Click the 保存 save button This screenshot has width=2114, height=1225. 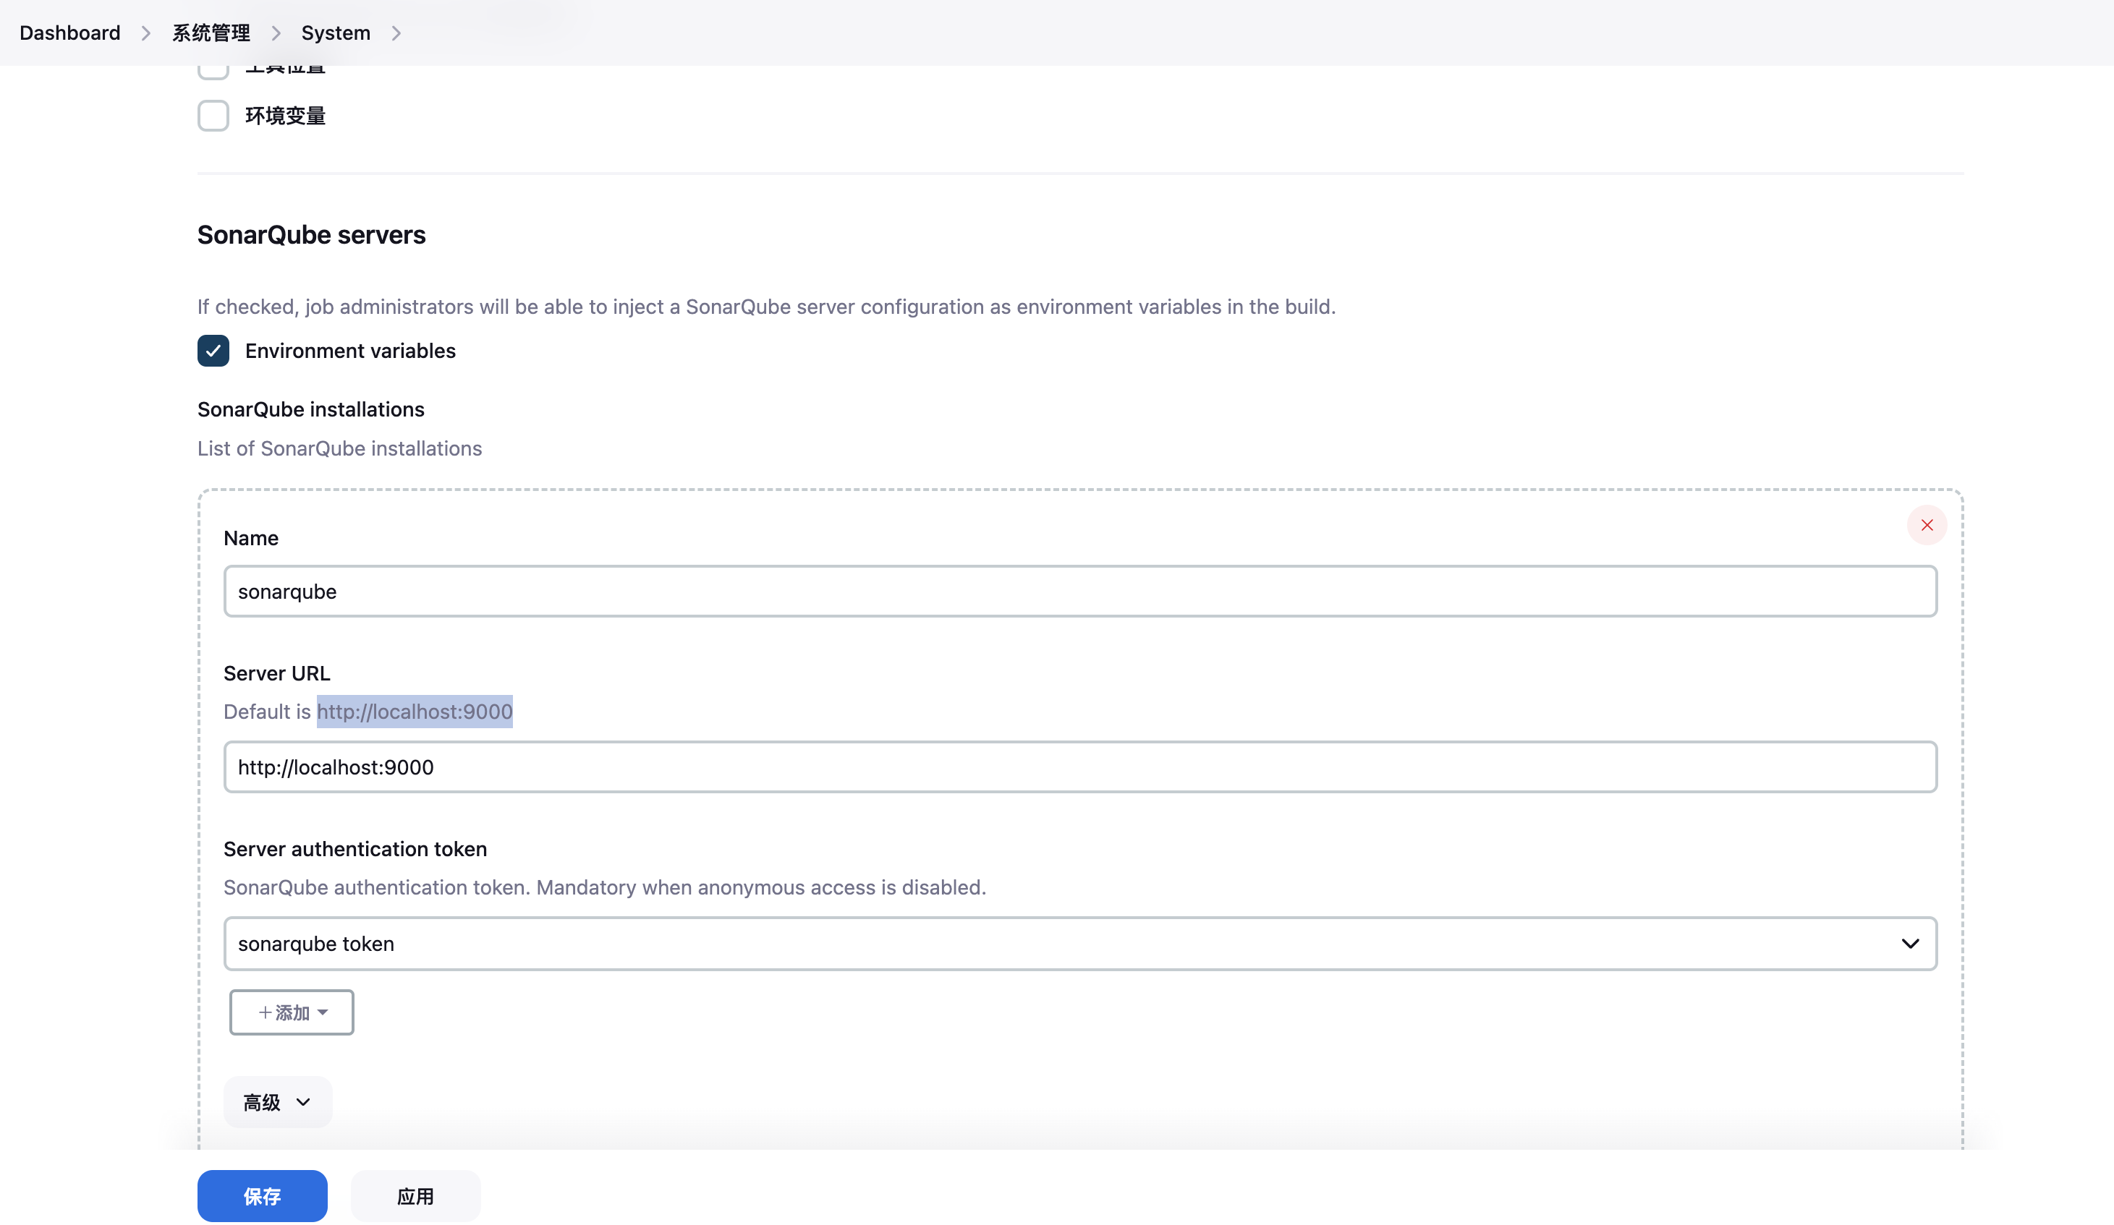point(261,1195)
